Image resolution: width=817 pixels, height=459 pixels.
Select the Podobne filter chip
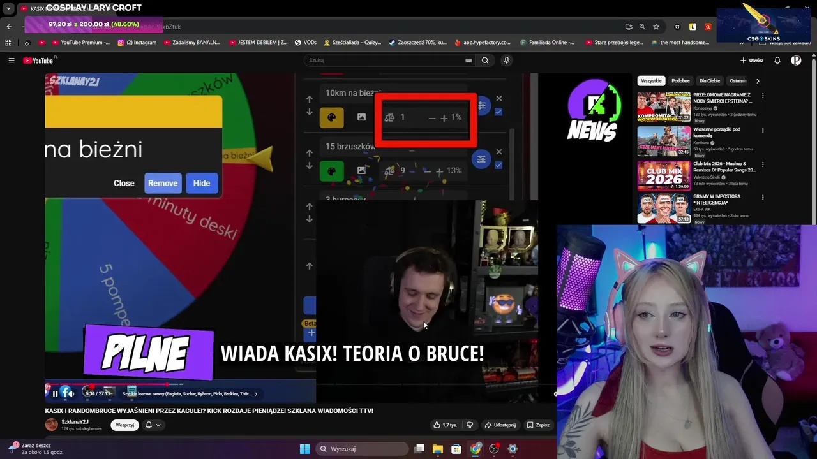680,81
